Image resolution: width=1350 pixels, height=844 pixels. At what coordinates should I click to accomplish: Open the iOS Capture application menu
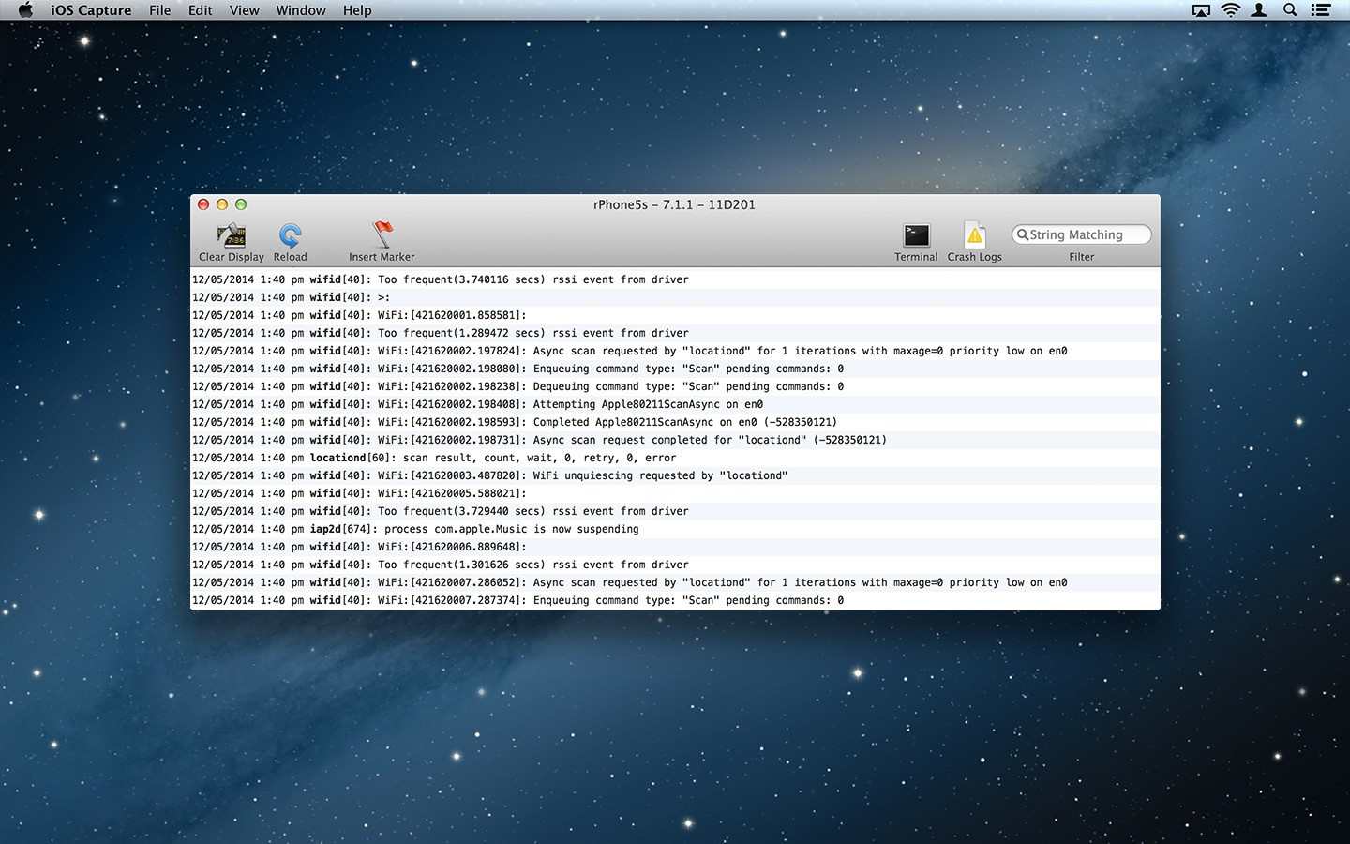coord(91,10)
